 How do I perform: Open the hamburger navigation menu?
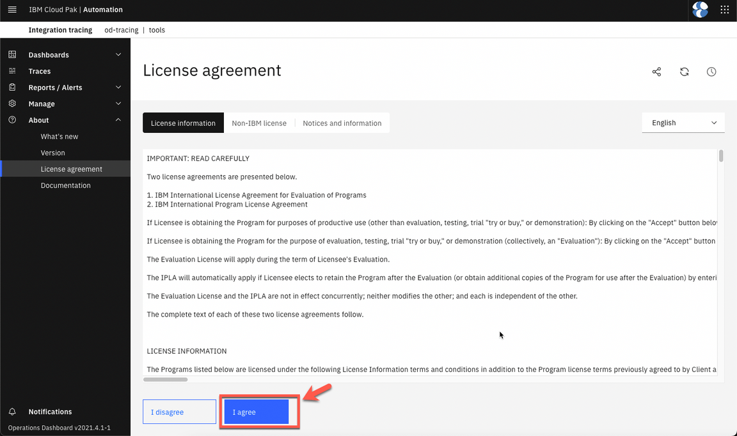pyautogui.click(x=12, y=10)
